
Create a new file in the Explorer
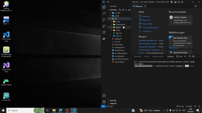(x=120, y=10)
